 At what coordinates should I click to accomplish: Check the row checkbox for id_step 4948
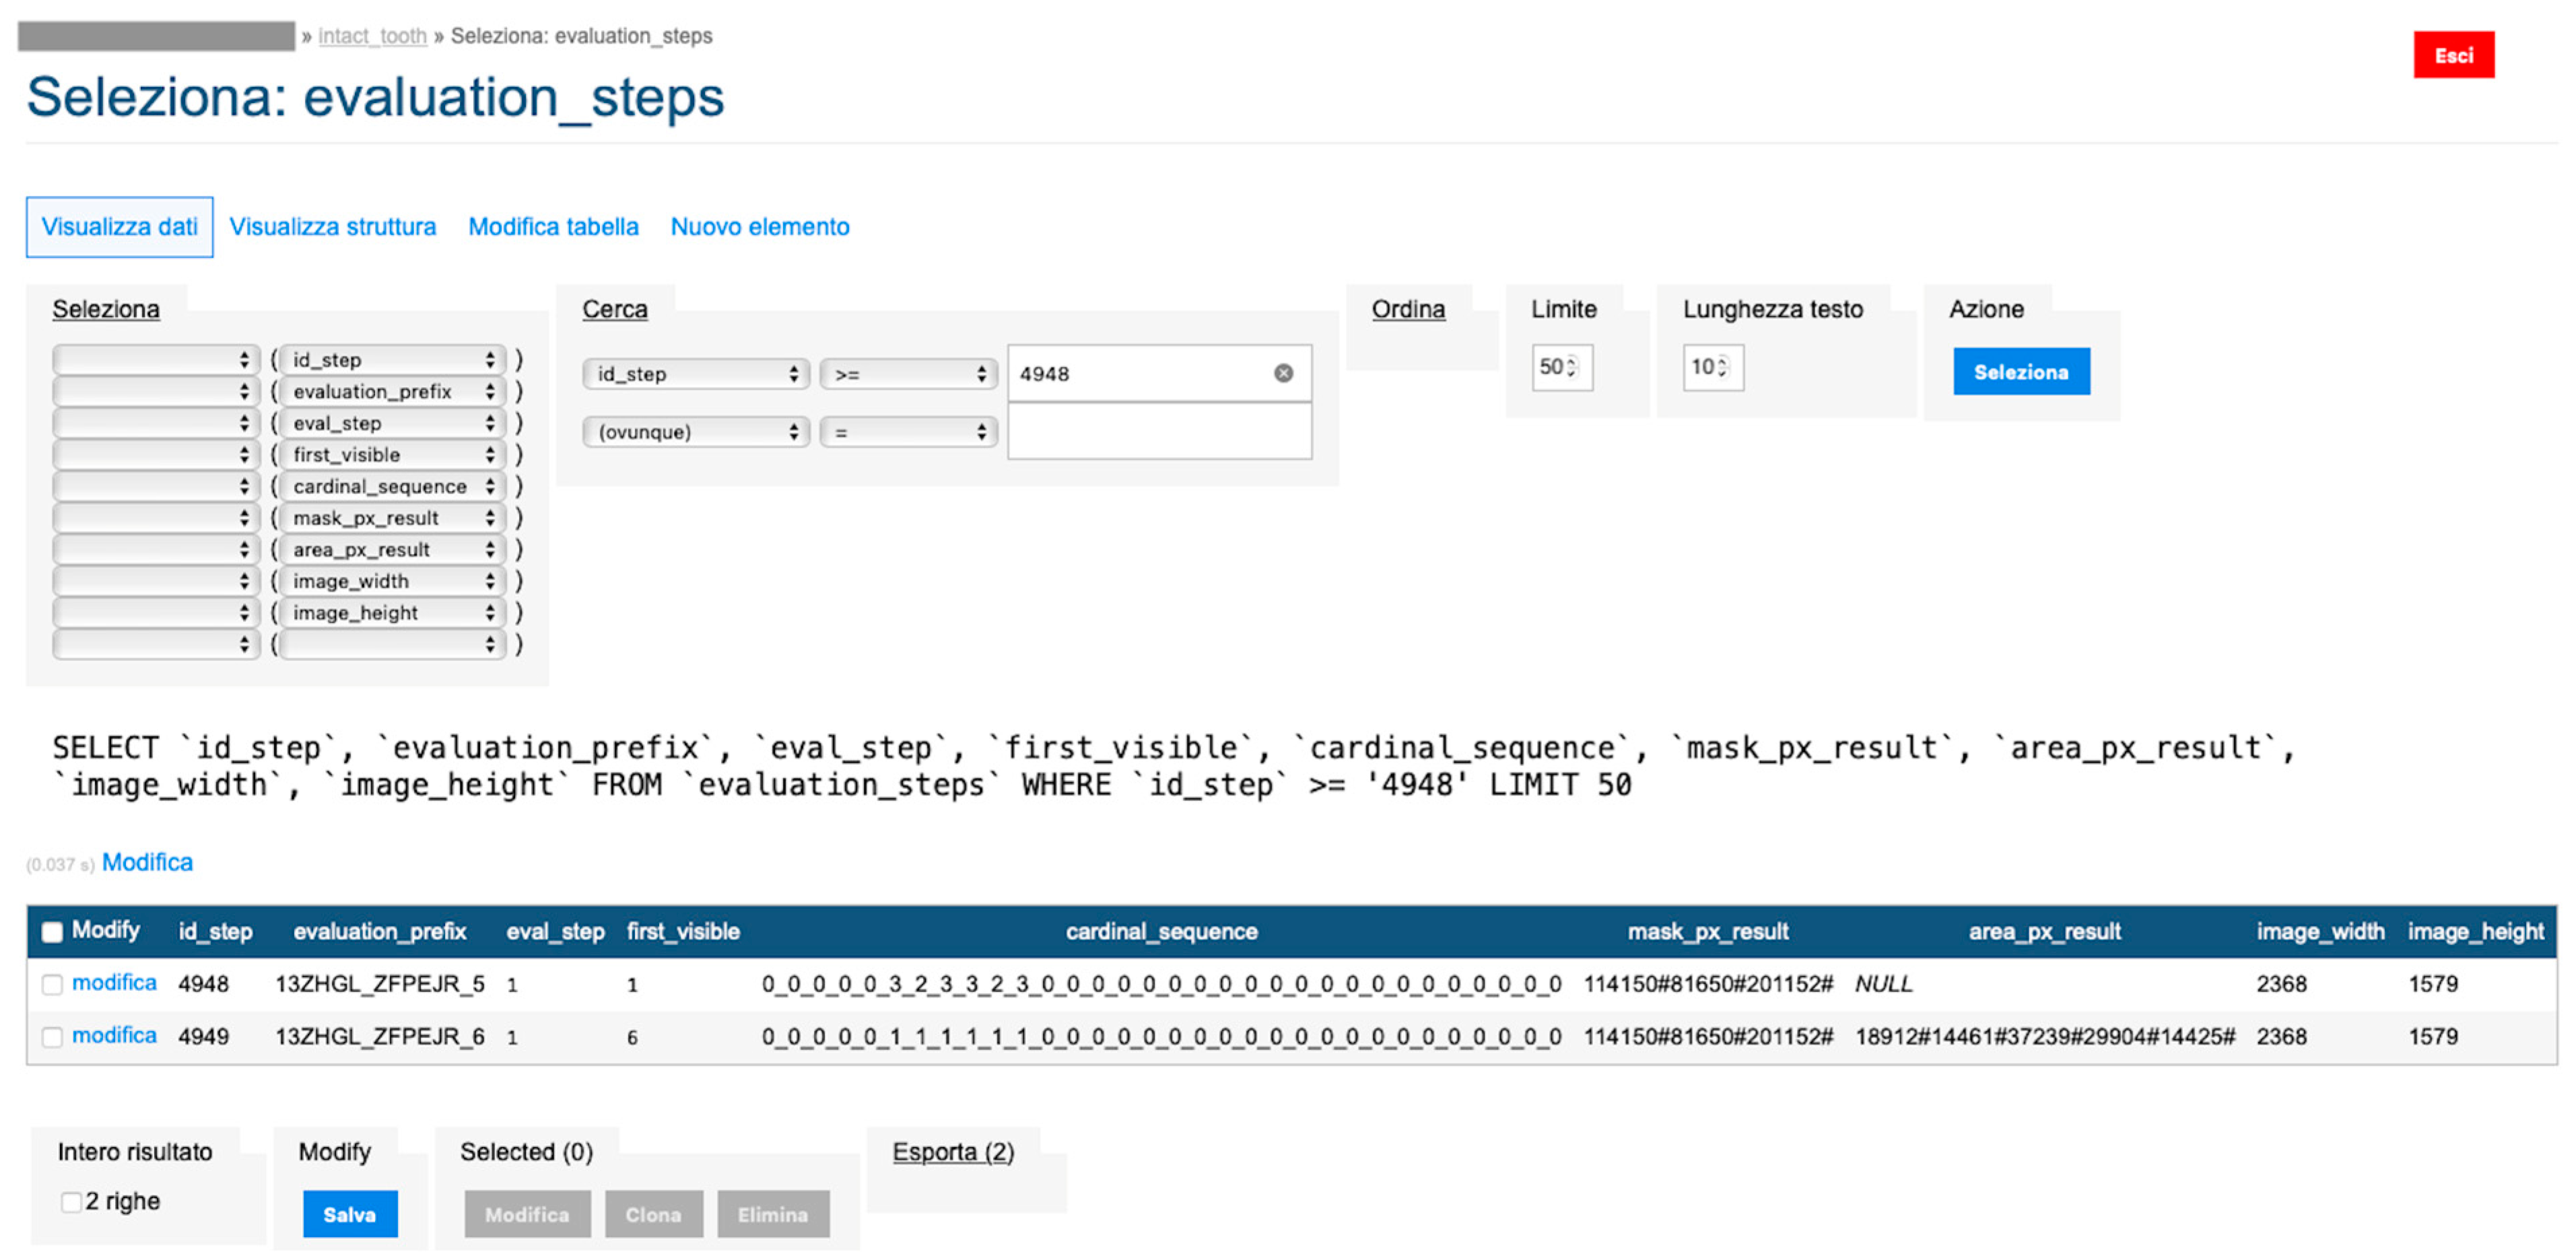pos(52,985)
